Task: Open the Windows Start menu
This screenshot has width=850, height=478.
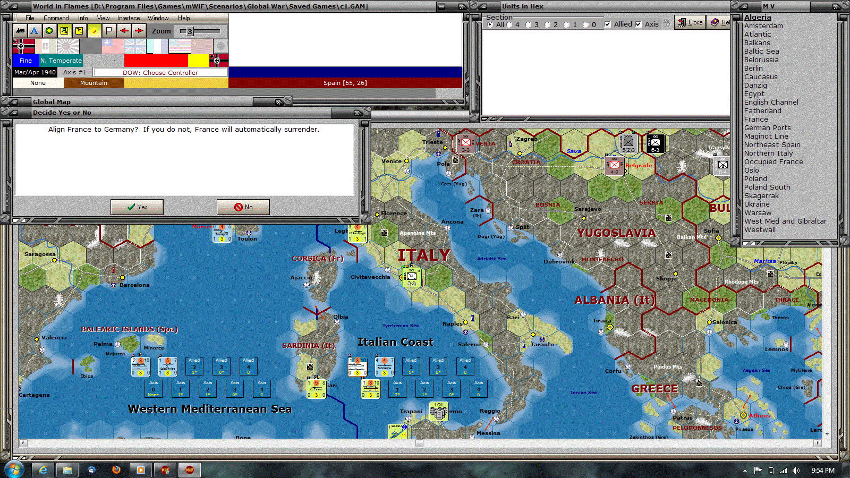Action: coord(14,470)
